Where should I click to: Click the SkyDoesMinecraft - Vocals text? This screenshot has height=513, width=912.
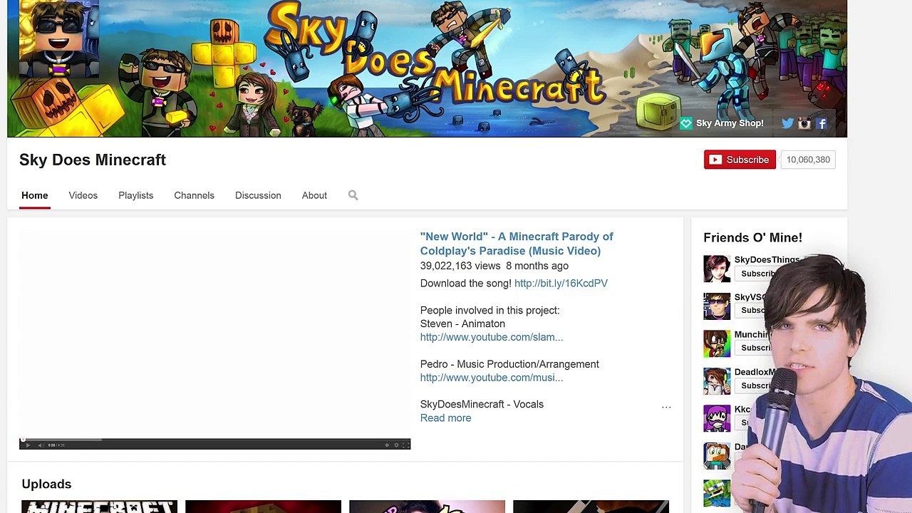(x=482, y=404)
